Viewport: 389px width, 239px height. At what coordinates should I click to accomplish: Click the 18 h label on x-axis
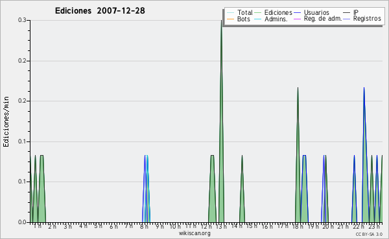click(297, 226)
